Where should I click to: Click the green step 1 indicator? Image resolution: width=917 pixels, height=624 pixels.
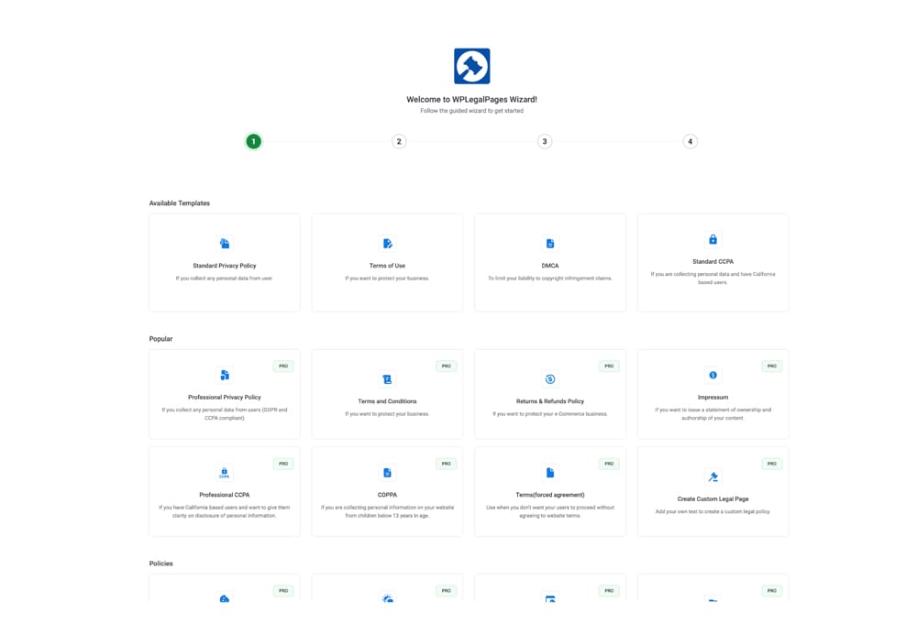254,141
